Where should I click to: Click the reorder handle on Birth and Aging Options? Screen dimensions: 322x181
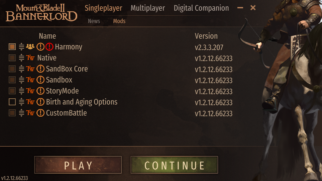[x=21, y=102]
